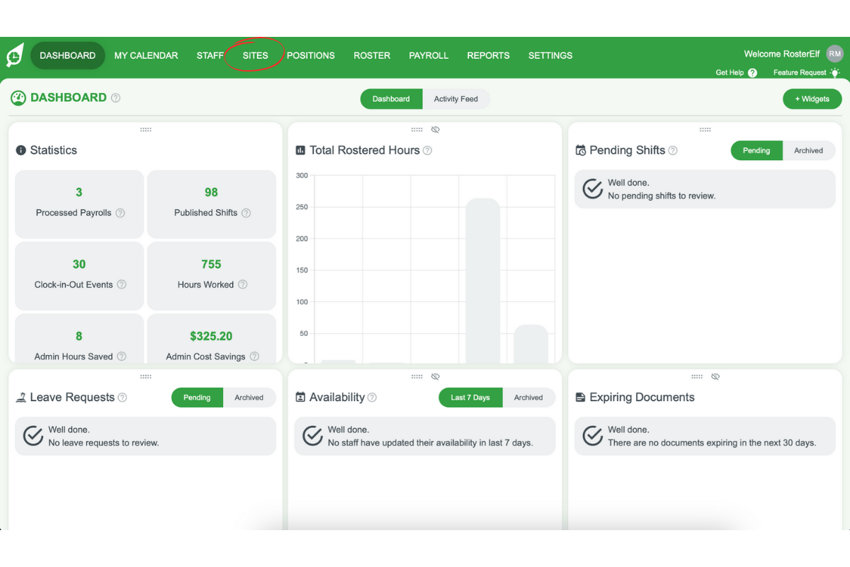Switch to the Activity Feed tab
The width and height of the screenshot is (850, 567).
click(x=456, y=99)
